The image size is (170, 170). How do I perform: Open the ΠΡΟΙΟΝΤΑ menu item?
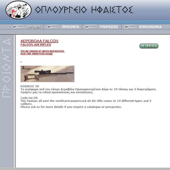pos(70,27)
